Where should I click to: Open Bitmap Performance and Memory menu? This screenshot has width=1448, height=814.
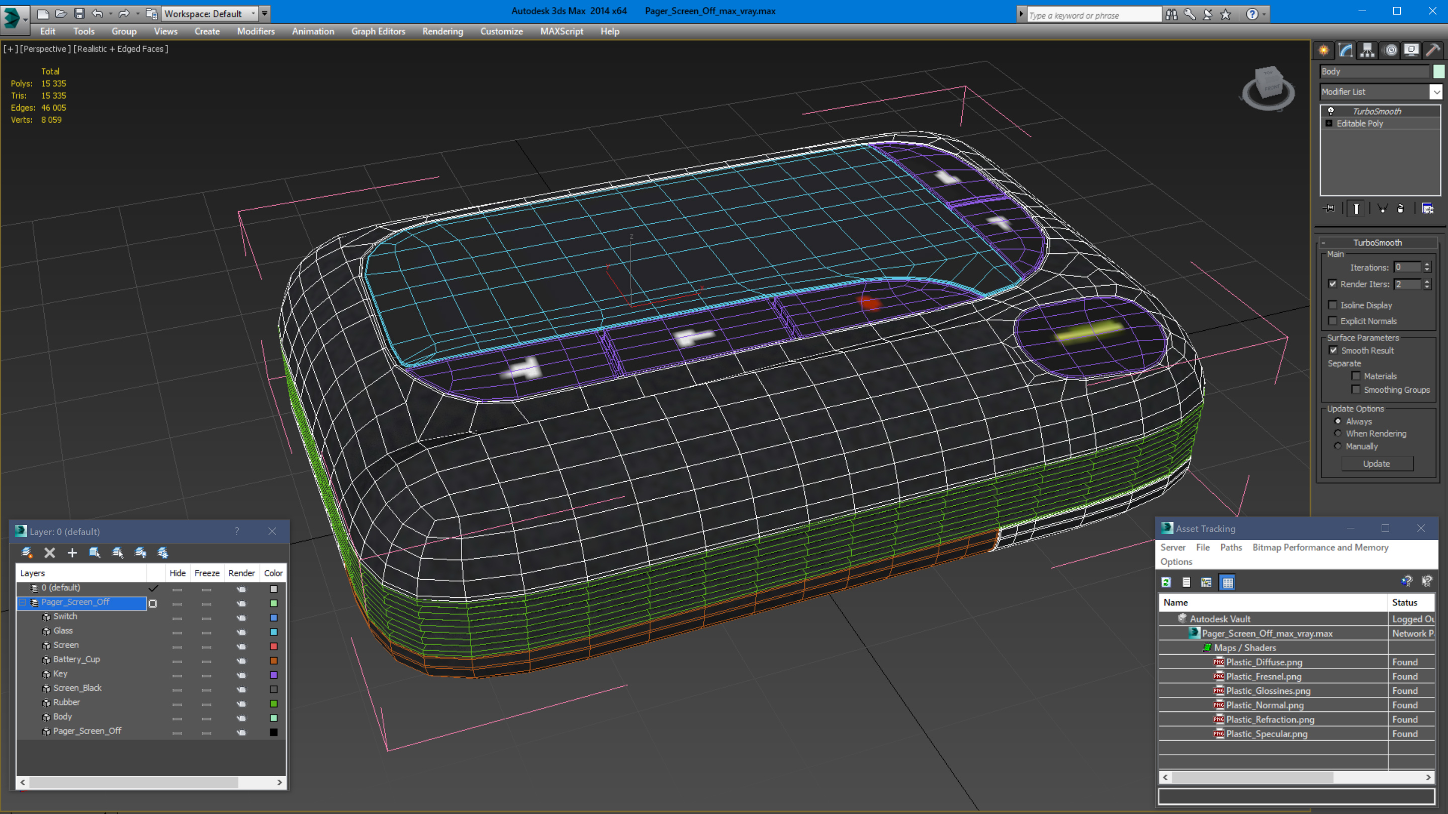[x=1320, y=548]
